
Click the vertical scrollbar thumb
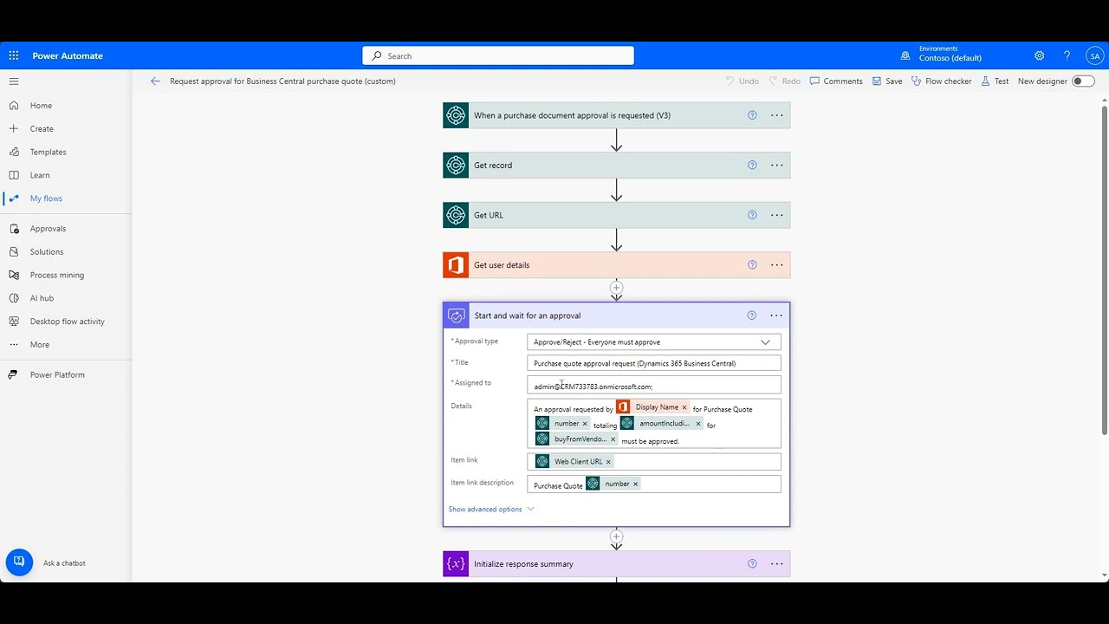1104,269
